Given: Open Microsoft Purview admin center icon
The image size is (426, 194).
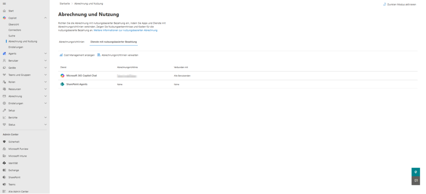Looking at the screenshot, I should (4, 149).
